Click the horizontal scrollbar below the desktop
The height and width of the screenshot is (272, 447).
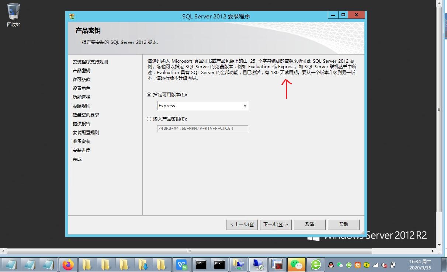189,251
